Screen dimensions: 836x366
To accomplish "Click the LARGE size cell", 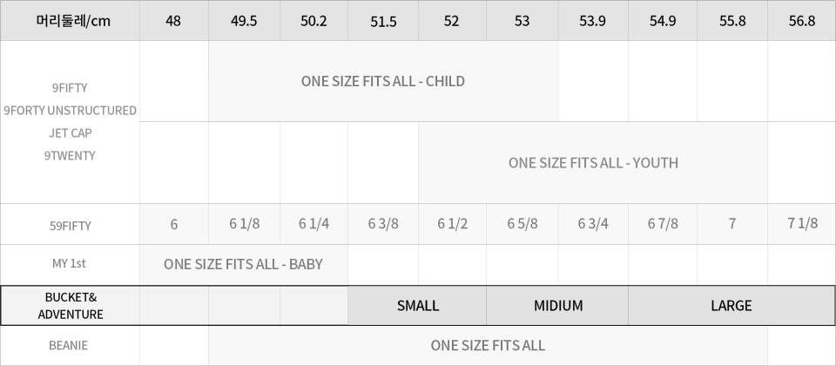I will (731, 306).
